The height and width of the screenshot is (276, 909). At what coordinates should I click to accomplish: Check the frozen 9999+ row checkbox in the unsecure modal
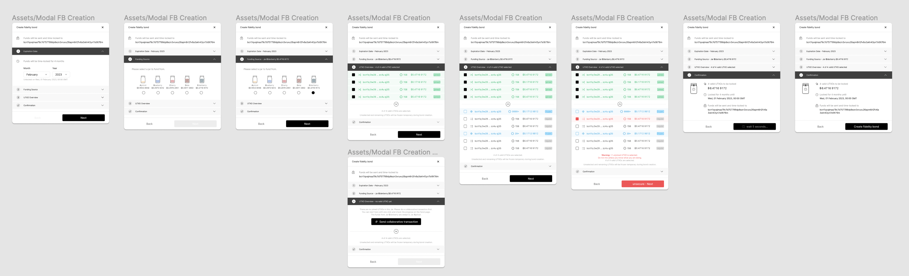577,112
